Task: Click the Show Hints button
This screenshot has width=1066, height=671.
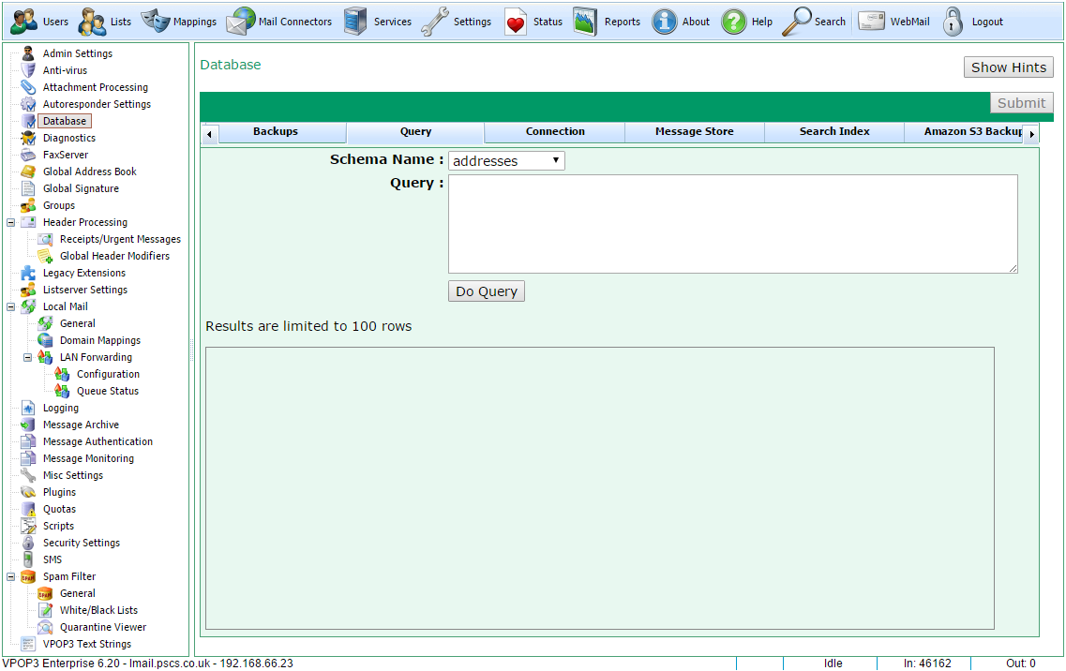Action: tap(1008, 67)
